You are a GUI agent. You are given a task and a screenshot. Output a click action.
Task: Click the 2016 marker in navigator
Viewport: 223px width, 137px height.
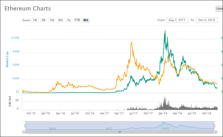click(x=52, y=128)
